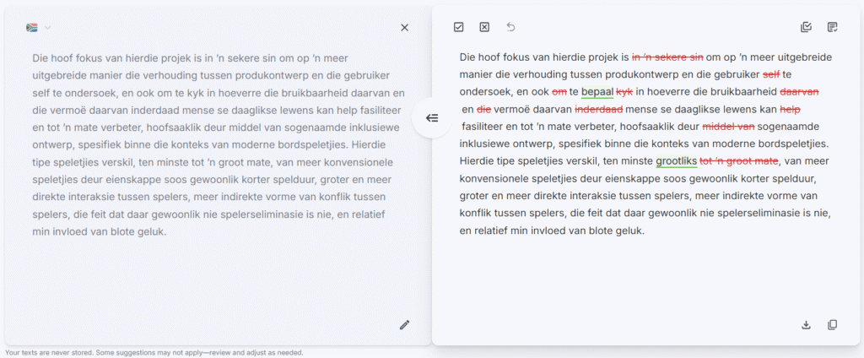Undo the last change with the arrow icon
The height and width of the screenshot is (358, 864).
[510, 27]
